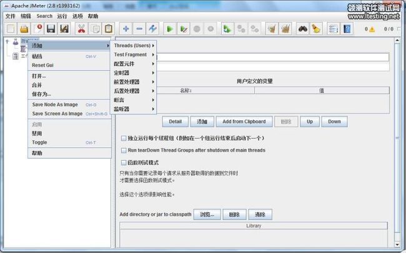This screenshot has width=406, height=253.
Task: Open the Search menu
Action: pyautogui.click(x=44, y=16)
